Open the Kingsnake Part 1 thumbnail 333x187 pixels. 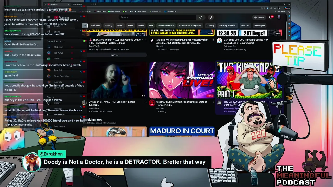[249, 80]
